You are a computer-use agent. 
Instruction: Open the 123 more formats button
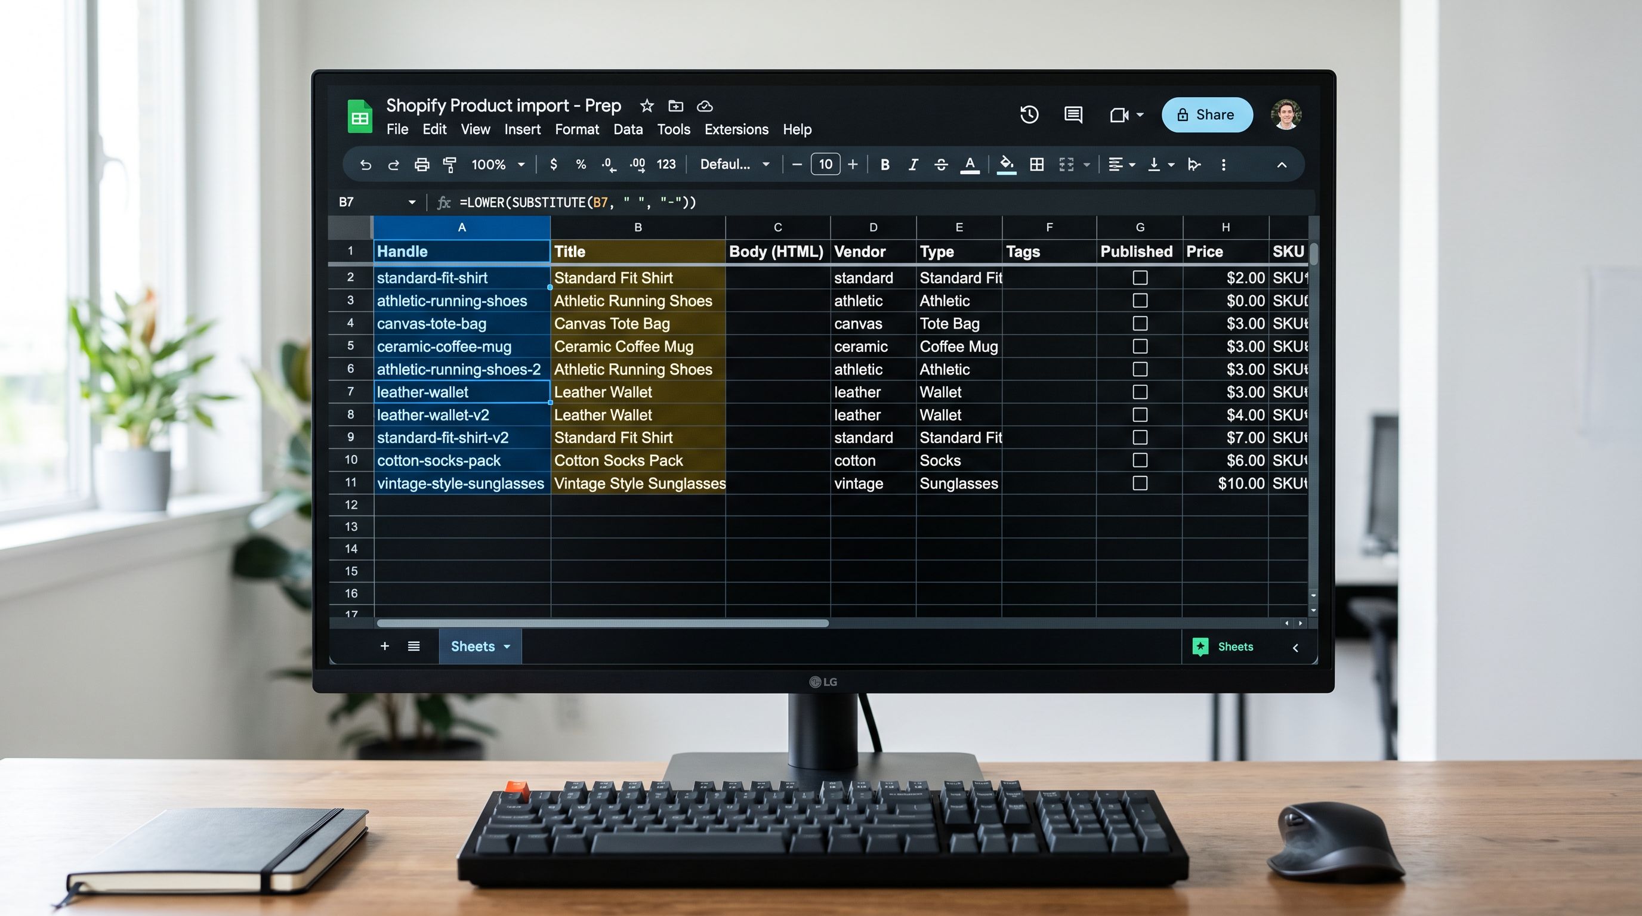[666, 165]
